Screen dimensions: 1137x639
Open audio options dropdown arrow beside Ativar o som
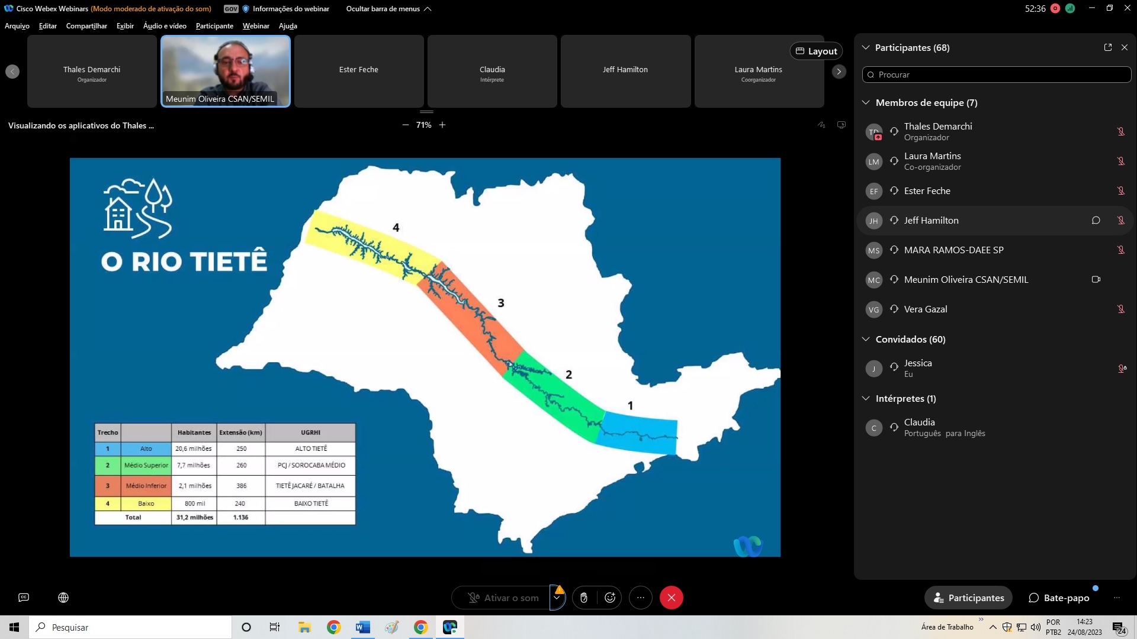click(557, 598)
